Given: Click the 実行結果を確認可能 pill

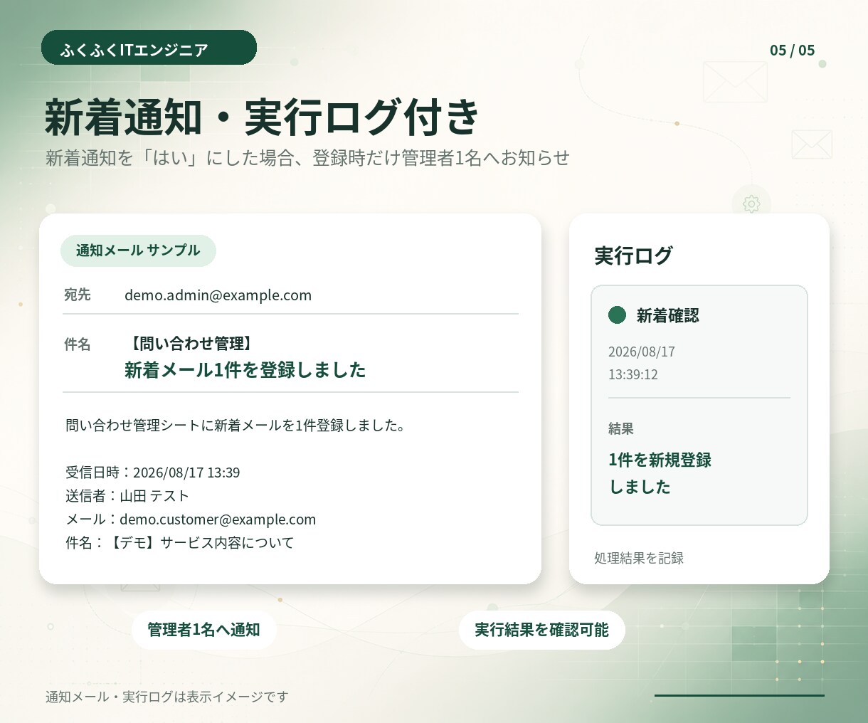Looking at the screenshot, I should pos(541,630).
